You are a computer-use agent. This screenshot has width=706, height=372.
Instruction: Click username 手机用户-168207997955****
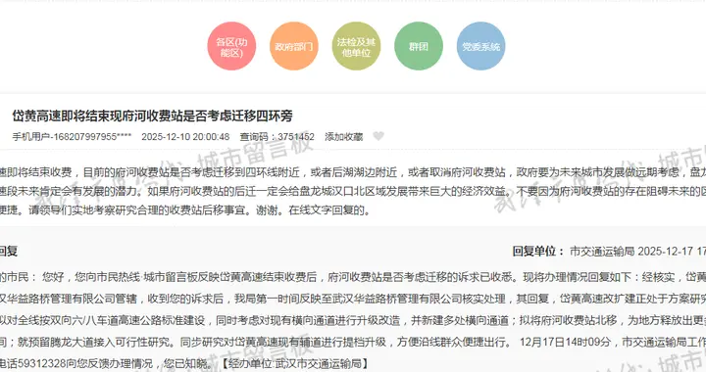[x=72, y=137]
